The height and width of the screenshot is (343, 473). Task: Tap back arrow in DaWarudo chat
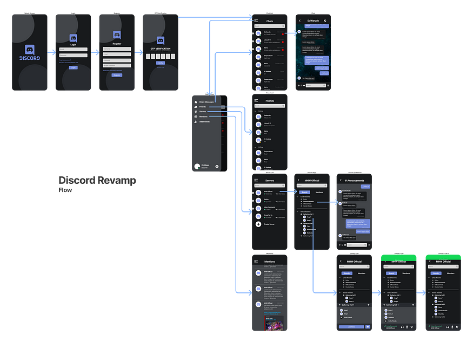coord(299,20)
